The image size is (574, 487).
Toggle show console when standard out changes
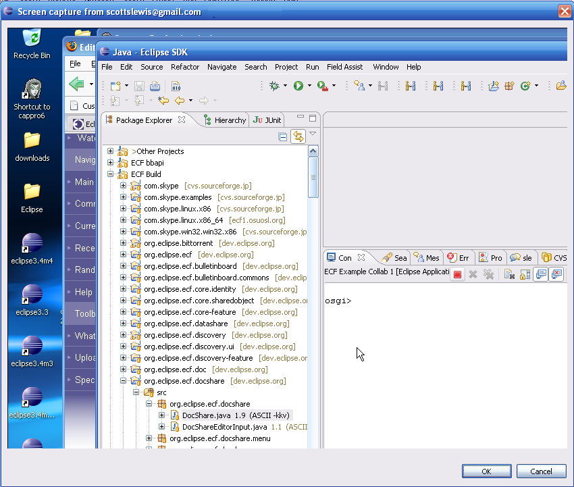click(541, 275)
